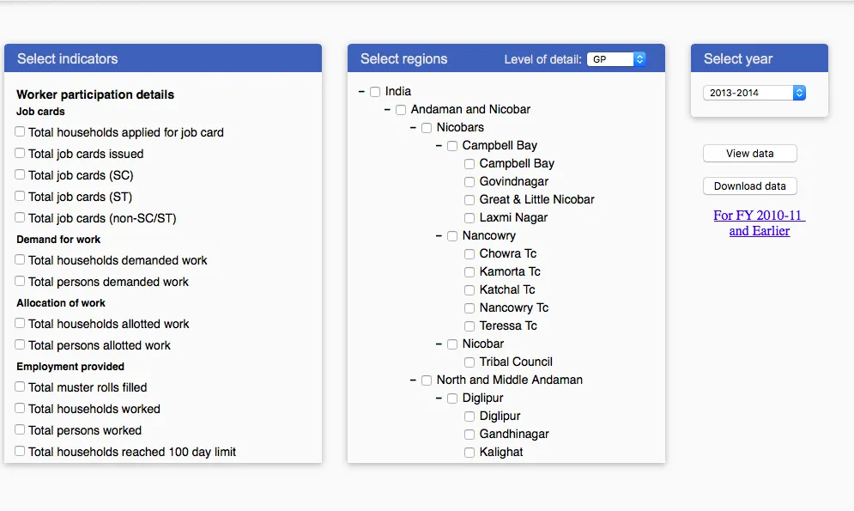854x511 pixels.
Task: Collapse the Diglipur block node
Action: 439,398
